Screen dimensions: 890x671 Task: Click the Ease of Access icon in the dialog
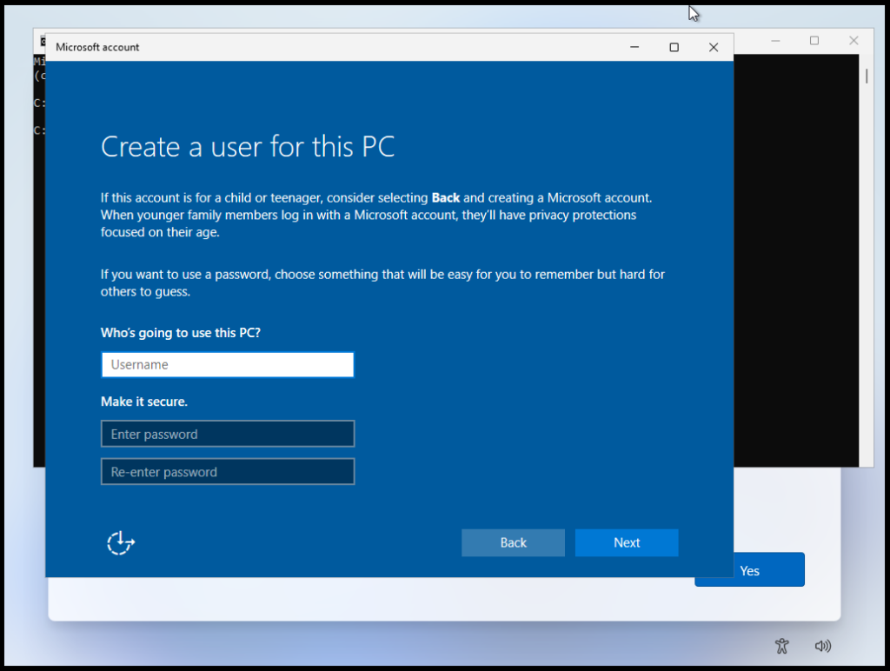(120, 543)
